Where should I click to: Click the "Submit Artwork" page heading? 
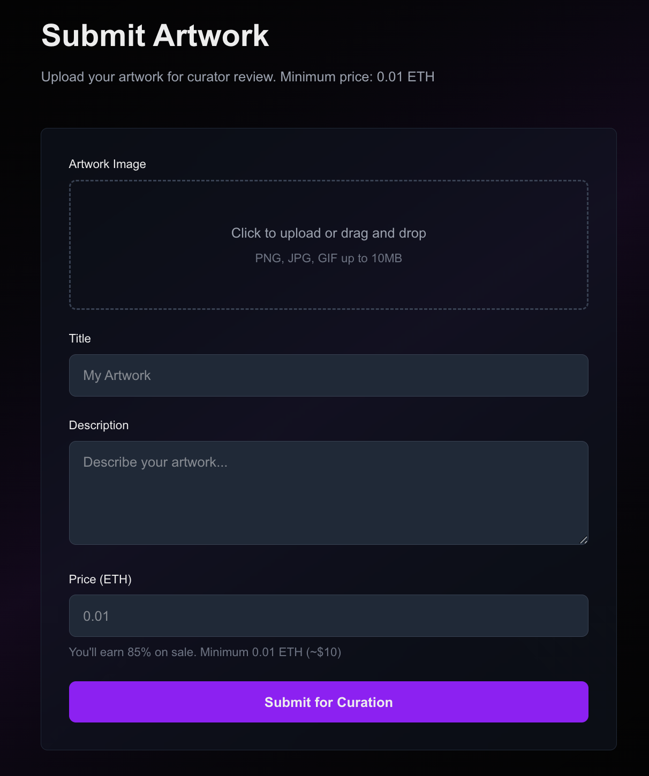point(155,35)
